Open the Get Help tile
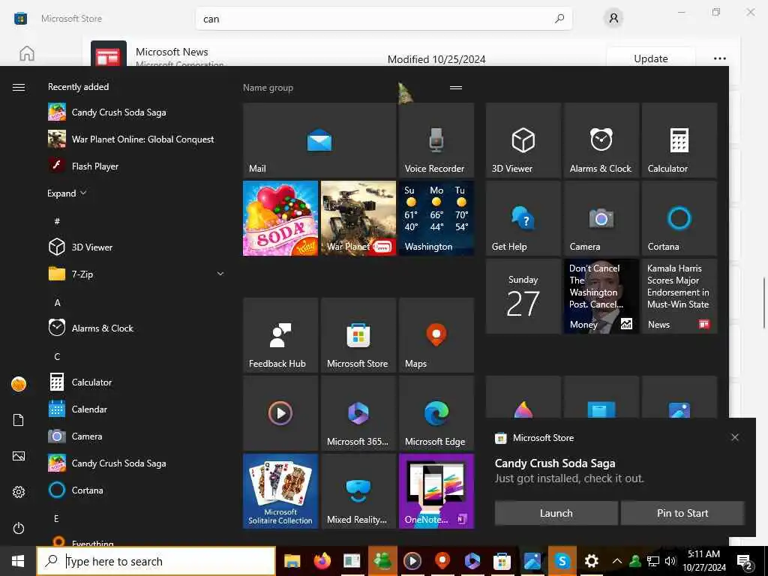The image size is (768, 576). (523, 218)
